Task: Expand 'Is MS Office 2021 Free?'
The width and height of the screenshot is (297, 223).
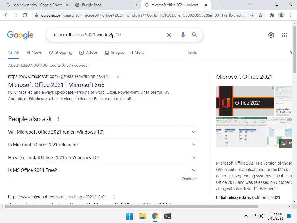Action: (x=103, y=170)
